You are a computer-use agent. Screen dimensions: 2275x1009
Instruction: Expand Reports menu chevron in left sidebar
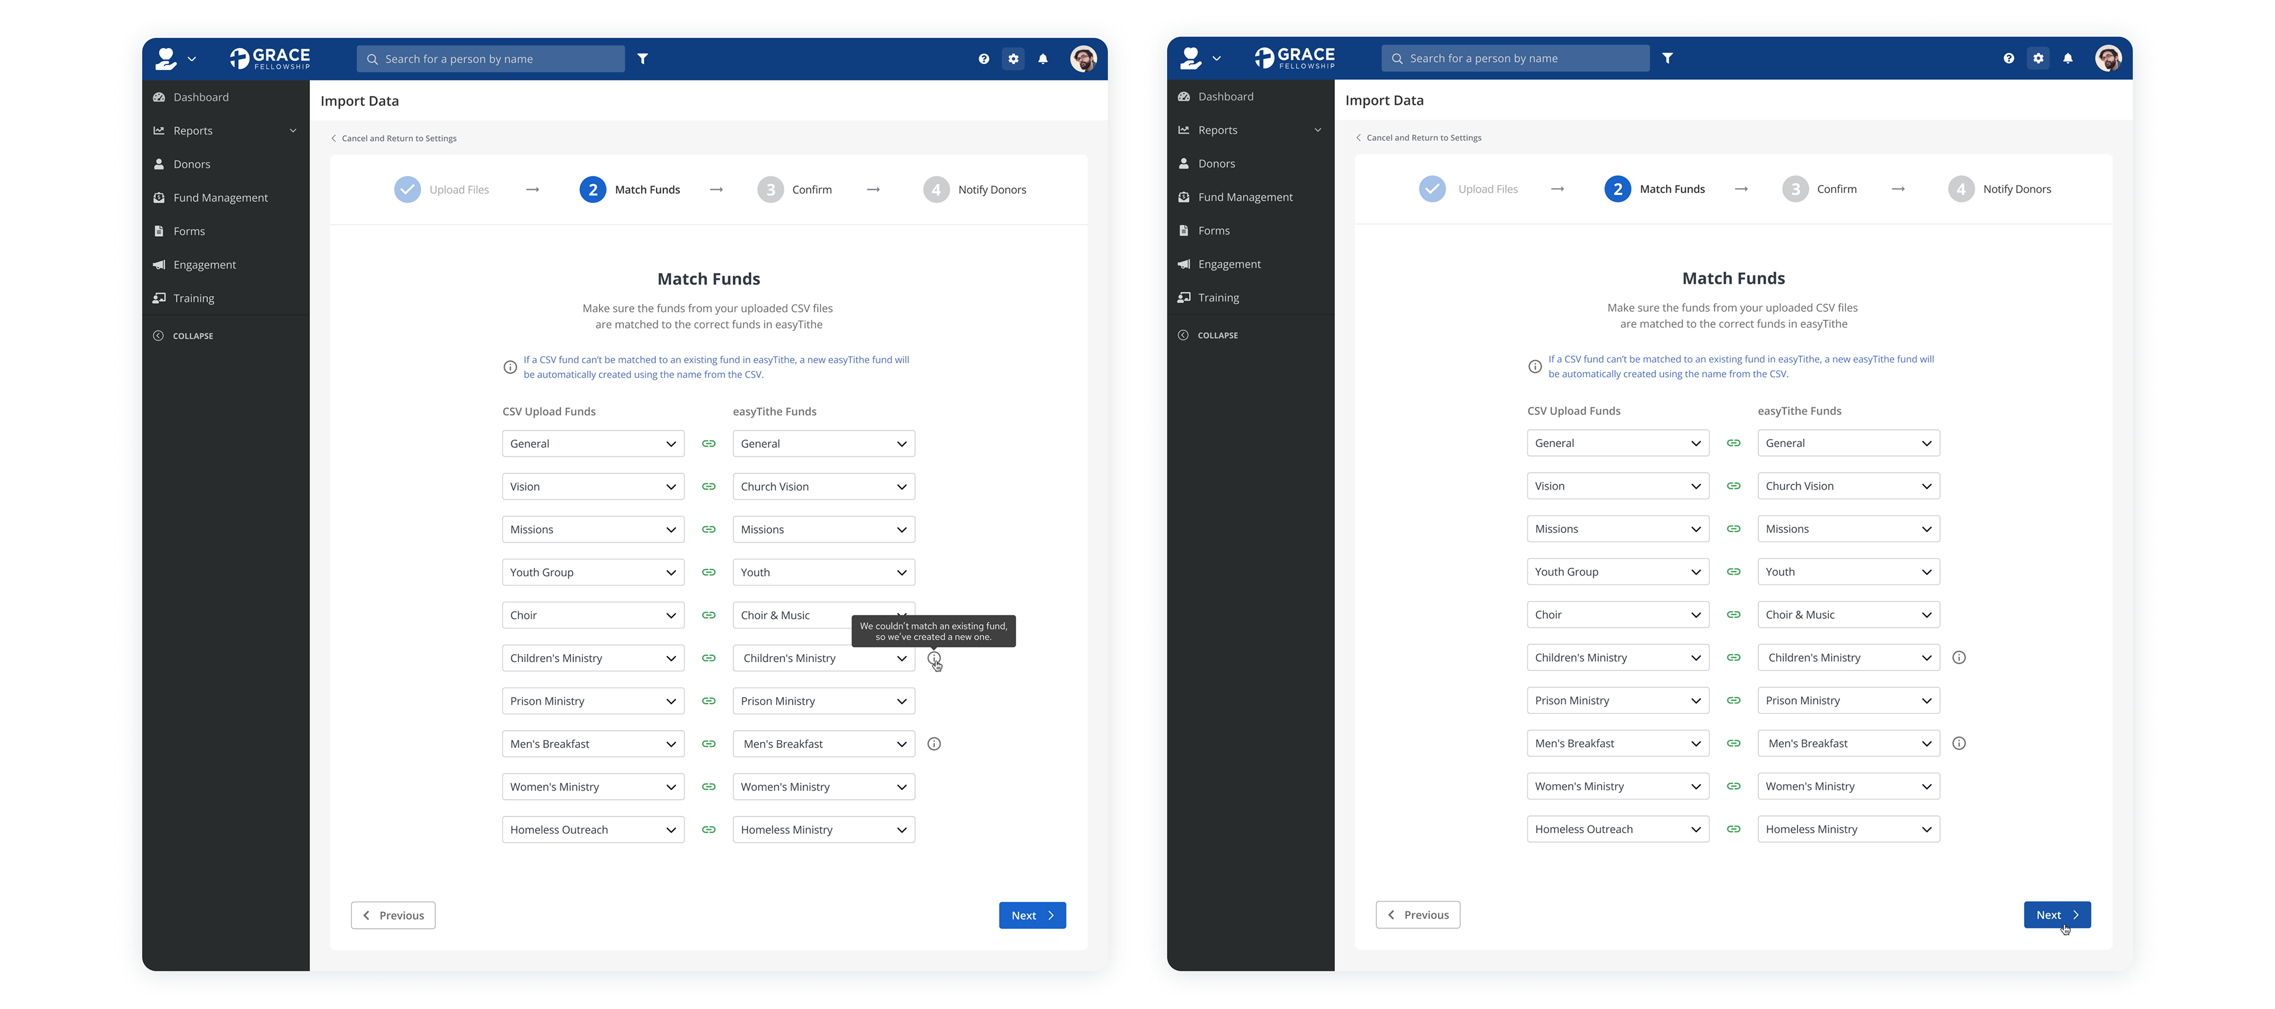click(x=293, y=131)
